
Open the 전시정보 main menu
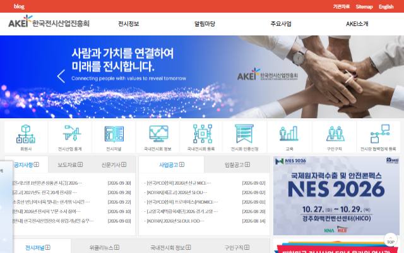[x=129, y=24]
